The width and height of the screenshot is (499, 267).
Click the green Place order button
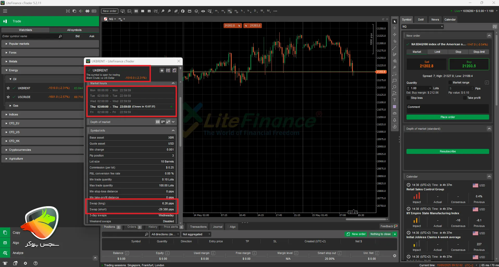point(447,117)
